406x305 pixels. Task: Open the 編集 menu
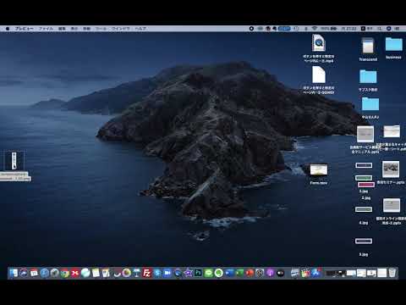[x=62, y=29]
